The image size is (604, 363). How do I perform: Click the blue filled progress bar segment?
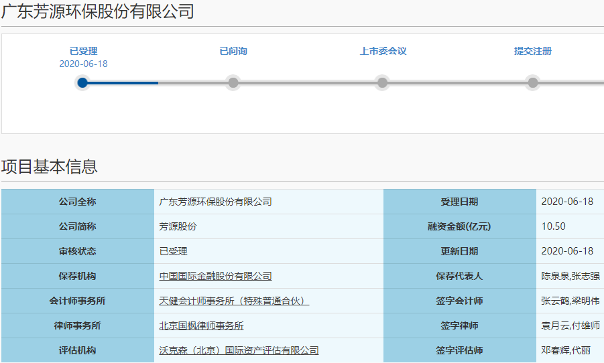[x=123, y=83]
